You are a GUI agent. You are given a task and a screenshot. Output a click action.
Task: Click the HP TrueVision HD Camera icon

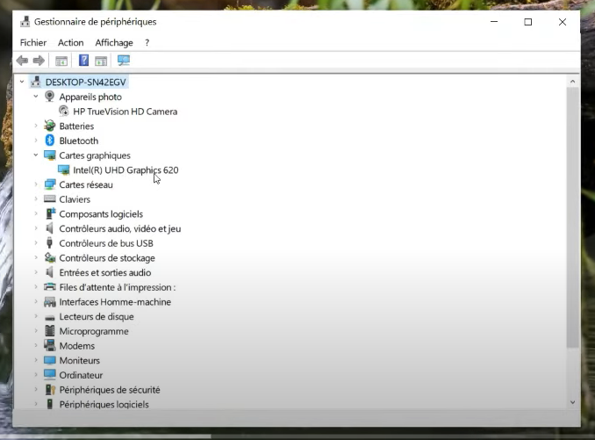(64, 112)
